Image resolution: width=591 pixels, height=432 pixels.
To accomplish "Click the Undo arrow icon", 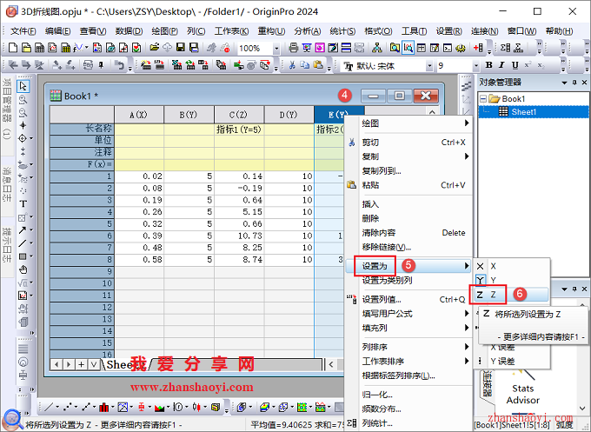I will [x=119, y=65].
